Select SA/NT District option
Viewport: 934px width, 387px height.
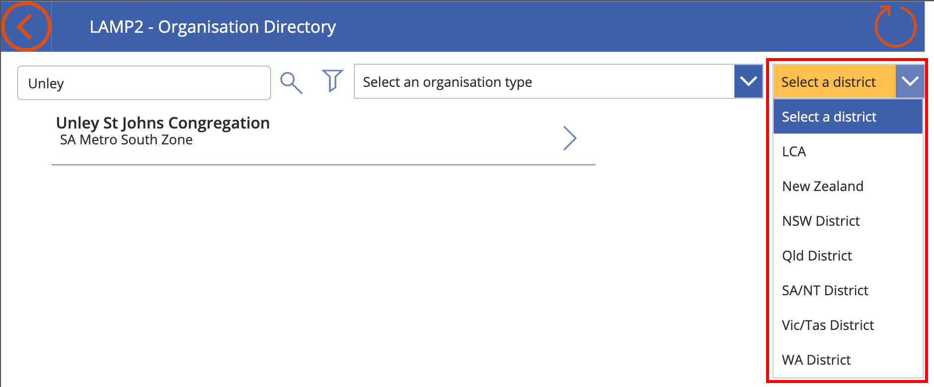848,290
